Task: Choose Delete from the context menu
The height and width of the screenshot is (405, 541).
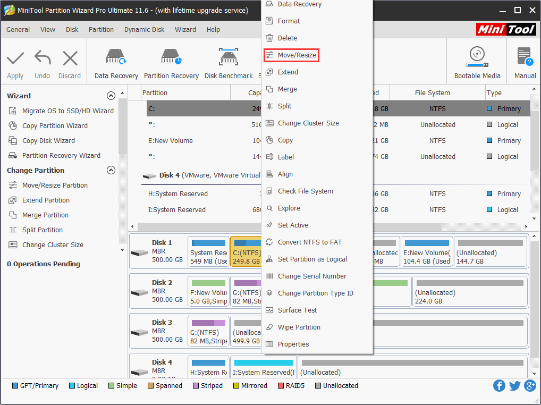Action: (x=317, y=38)
